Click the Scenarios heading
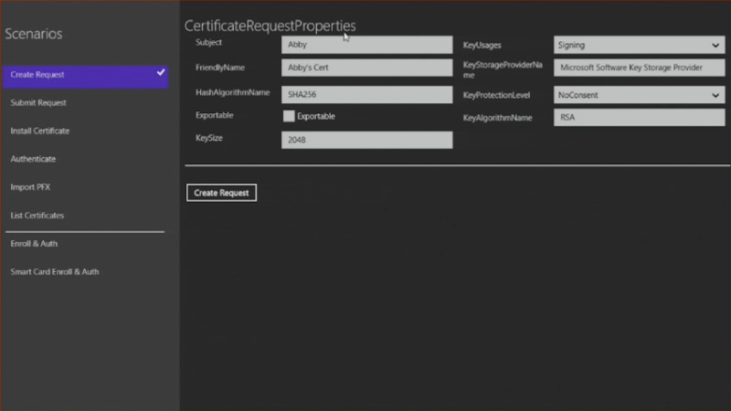The image size is (731, 411). point(34,34)
